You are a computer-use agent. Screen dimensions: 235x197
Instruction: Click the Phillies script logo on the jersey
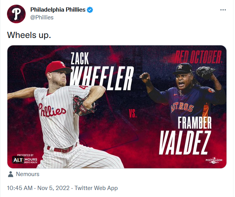pyautogui.click(x=52, y=111)
